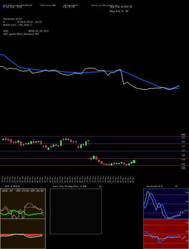
Task: Open the empty intraday trading price panel
Action: coord(76,211)
